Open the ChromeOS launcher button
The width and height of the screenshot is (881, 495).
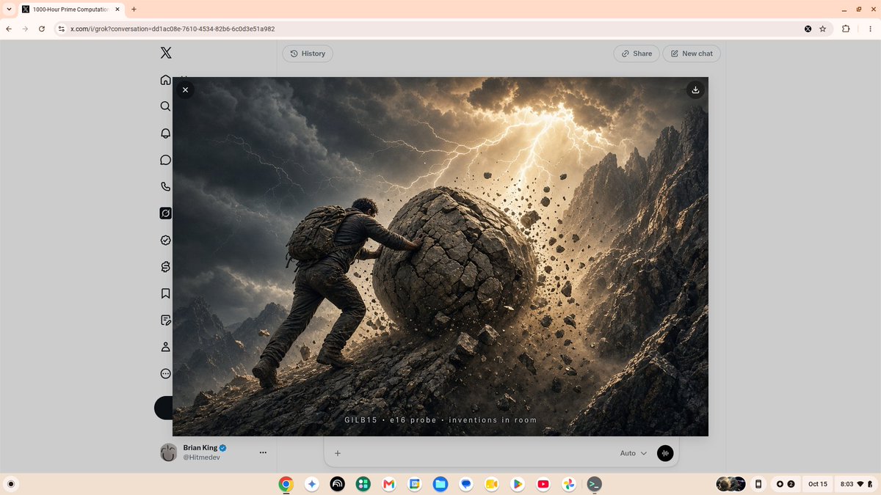coord(10,484)
